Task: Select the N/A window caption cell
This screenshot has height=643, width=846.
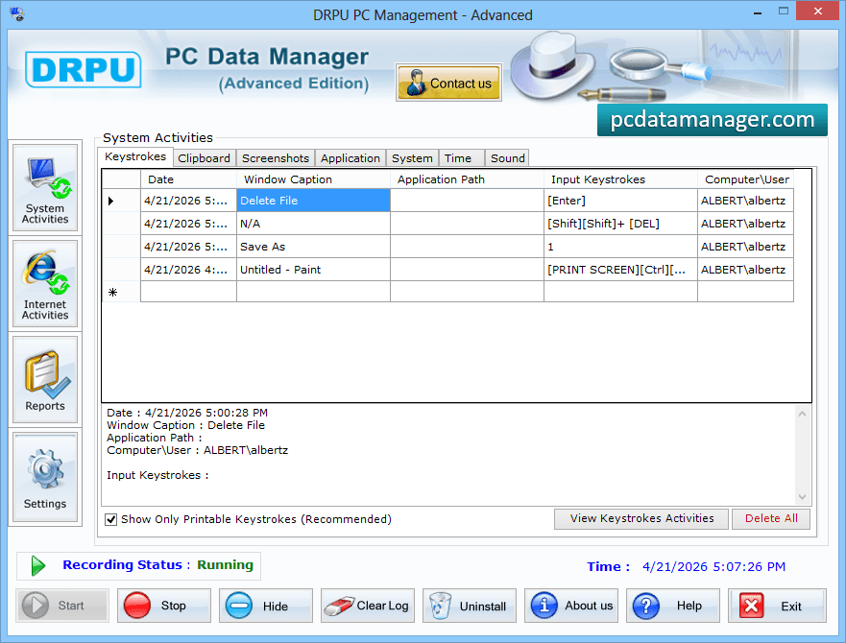Action: [x=313, y=224]
